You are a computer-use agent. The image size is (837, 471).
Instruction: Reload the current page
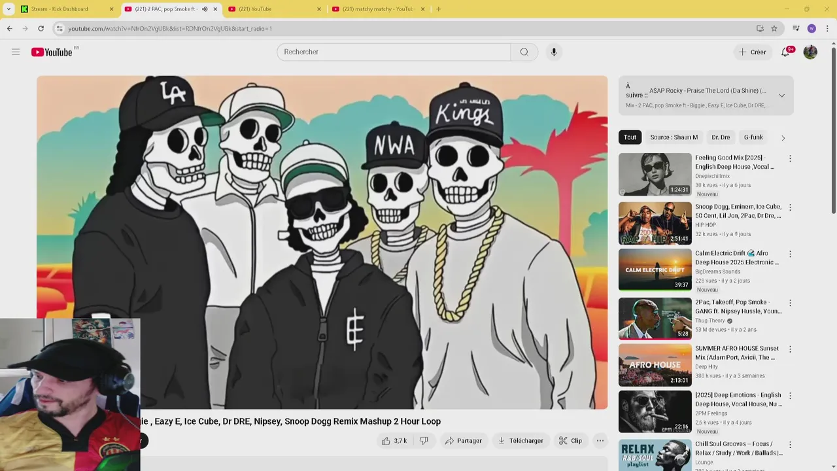point(41,28)
